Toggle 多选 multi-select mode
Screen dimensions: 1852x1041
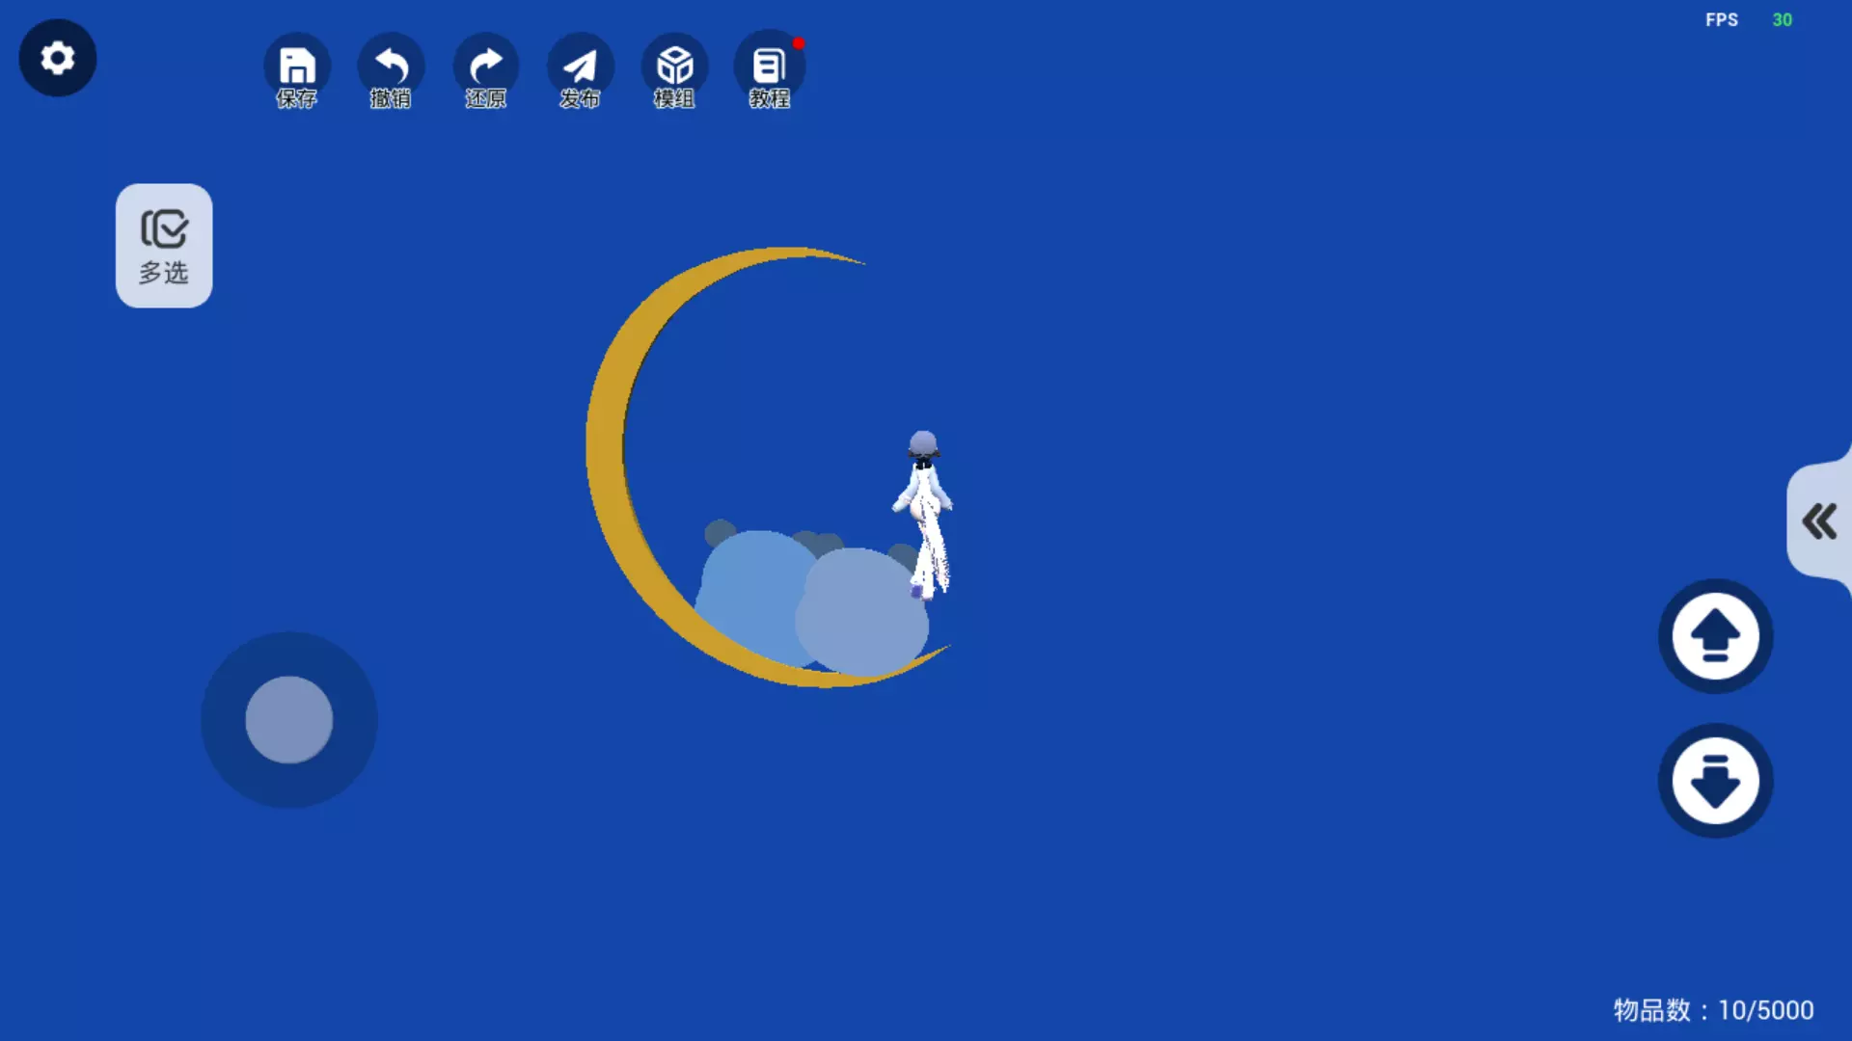click(164, 246)
